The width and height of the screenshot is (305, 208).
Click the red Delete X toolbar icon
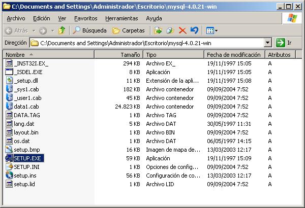[182, 30]
